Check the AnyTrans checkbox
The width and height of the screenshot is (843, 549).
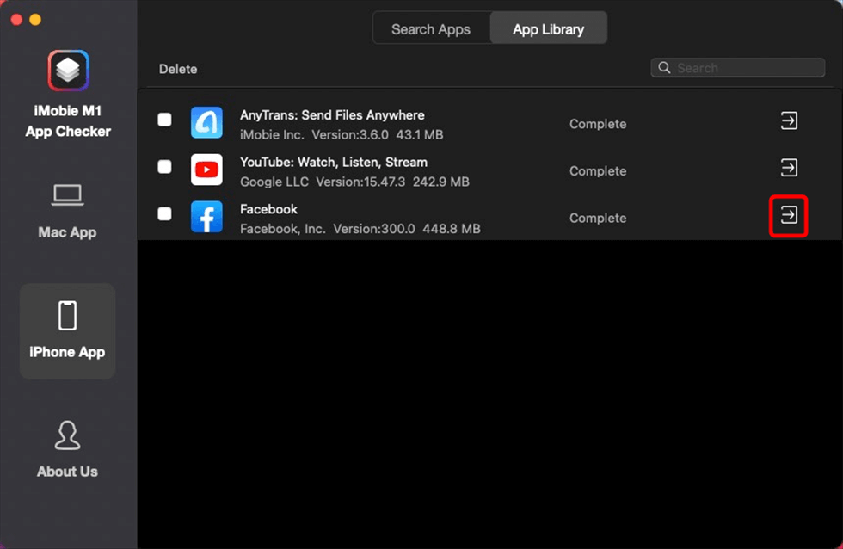[x=164, y=120]
